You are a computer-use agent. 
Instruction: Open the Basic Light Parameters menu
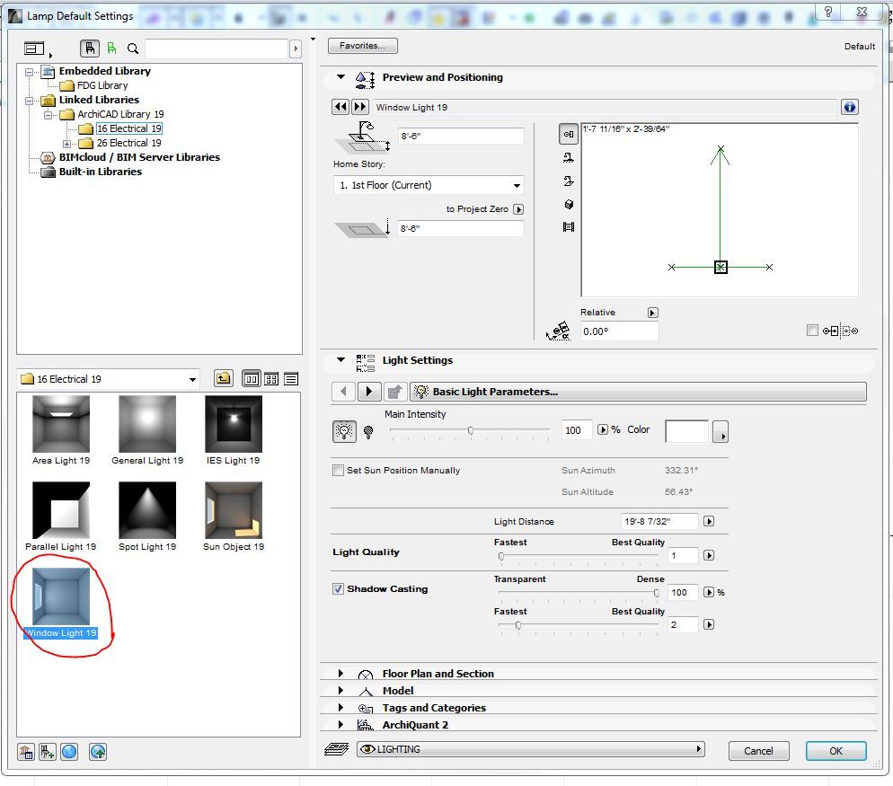638,392
